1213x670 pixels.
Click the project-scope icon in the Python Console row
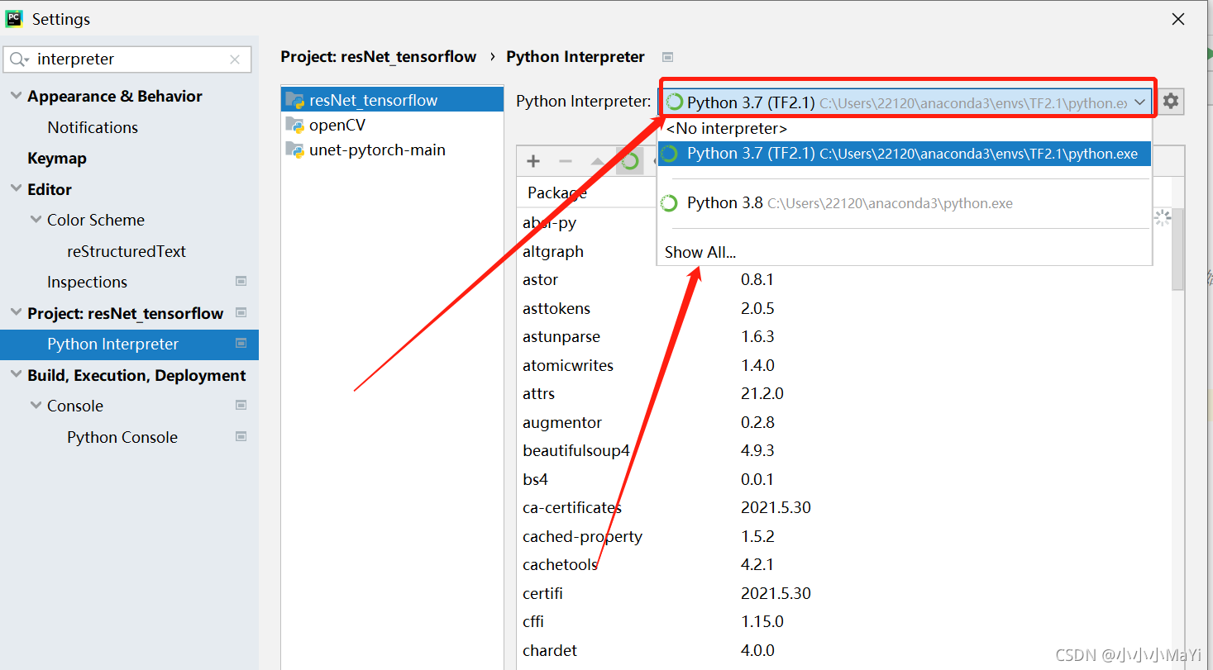pos(241,436)
